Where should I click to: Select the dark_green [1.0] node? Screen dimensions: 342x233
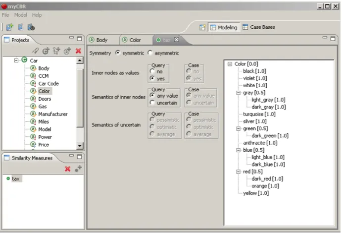pyautogui.click(x=270, y=136)
